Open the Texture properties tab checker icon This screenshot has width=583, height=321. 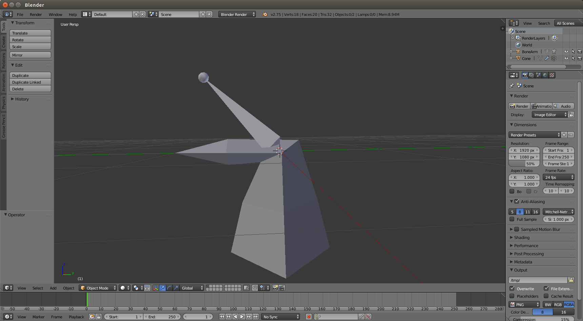tap(552, 75)
